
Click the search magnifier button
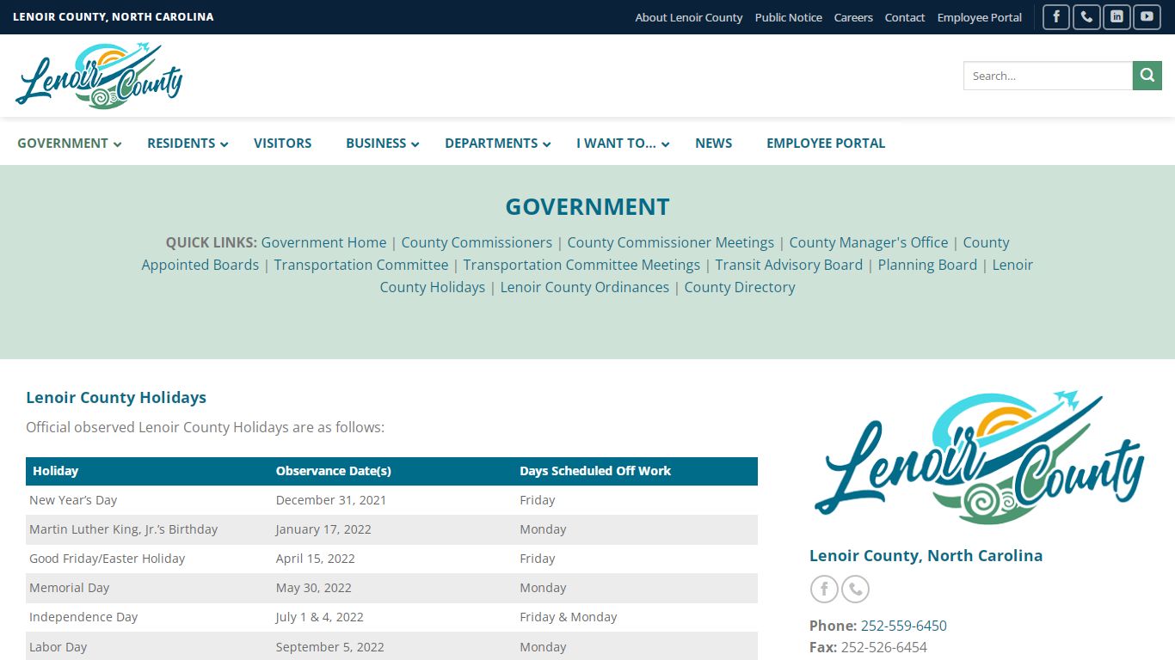click(1147, 76)
